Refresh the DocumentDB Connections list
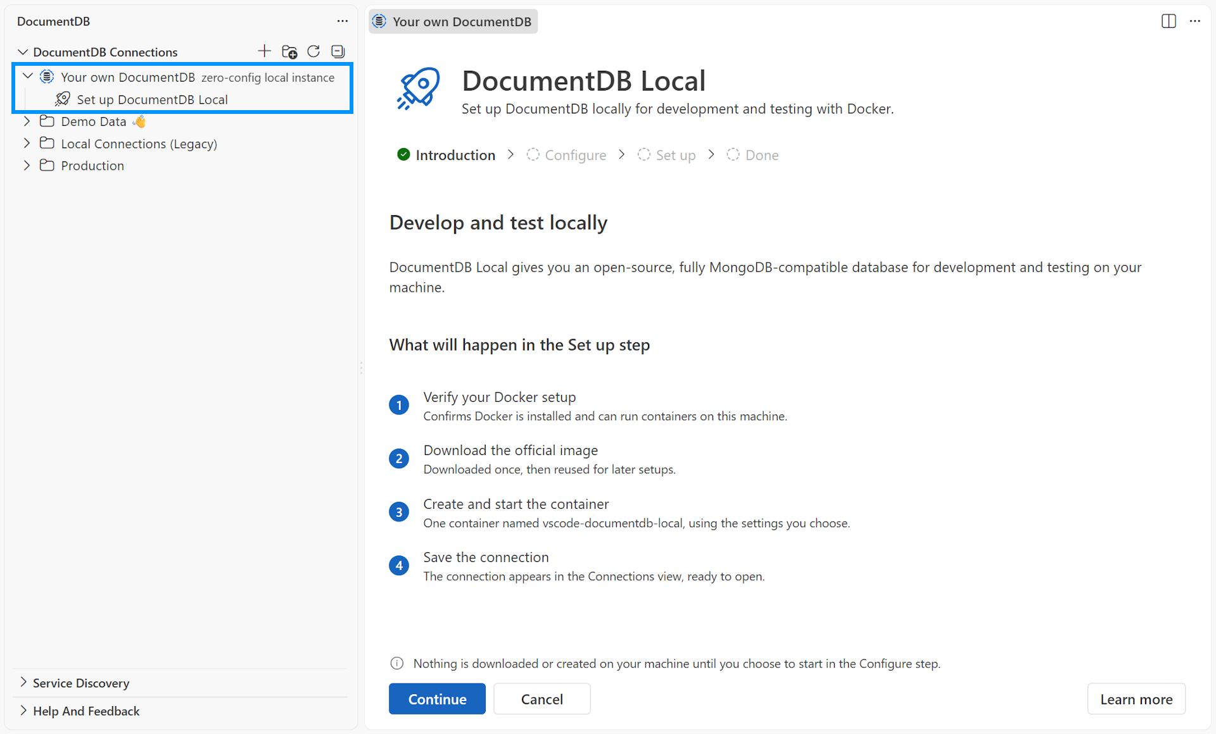This screenshot has height=734, width=1216. (313, 51)
